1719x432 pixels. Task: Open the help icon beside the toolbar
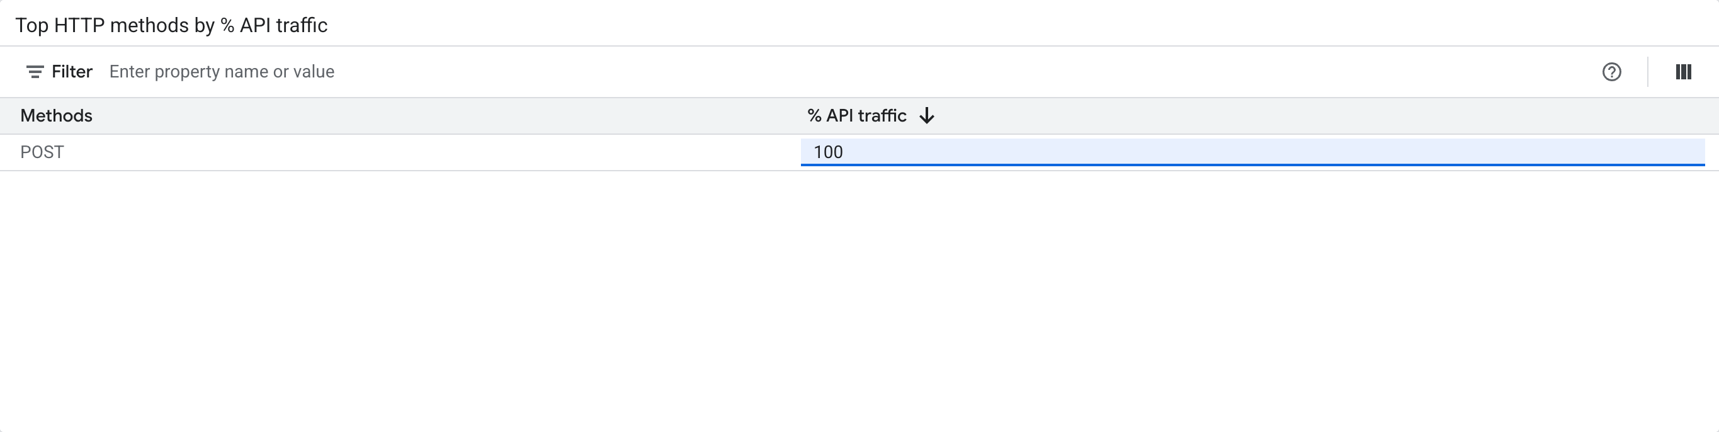[1611, 71]
